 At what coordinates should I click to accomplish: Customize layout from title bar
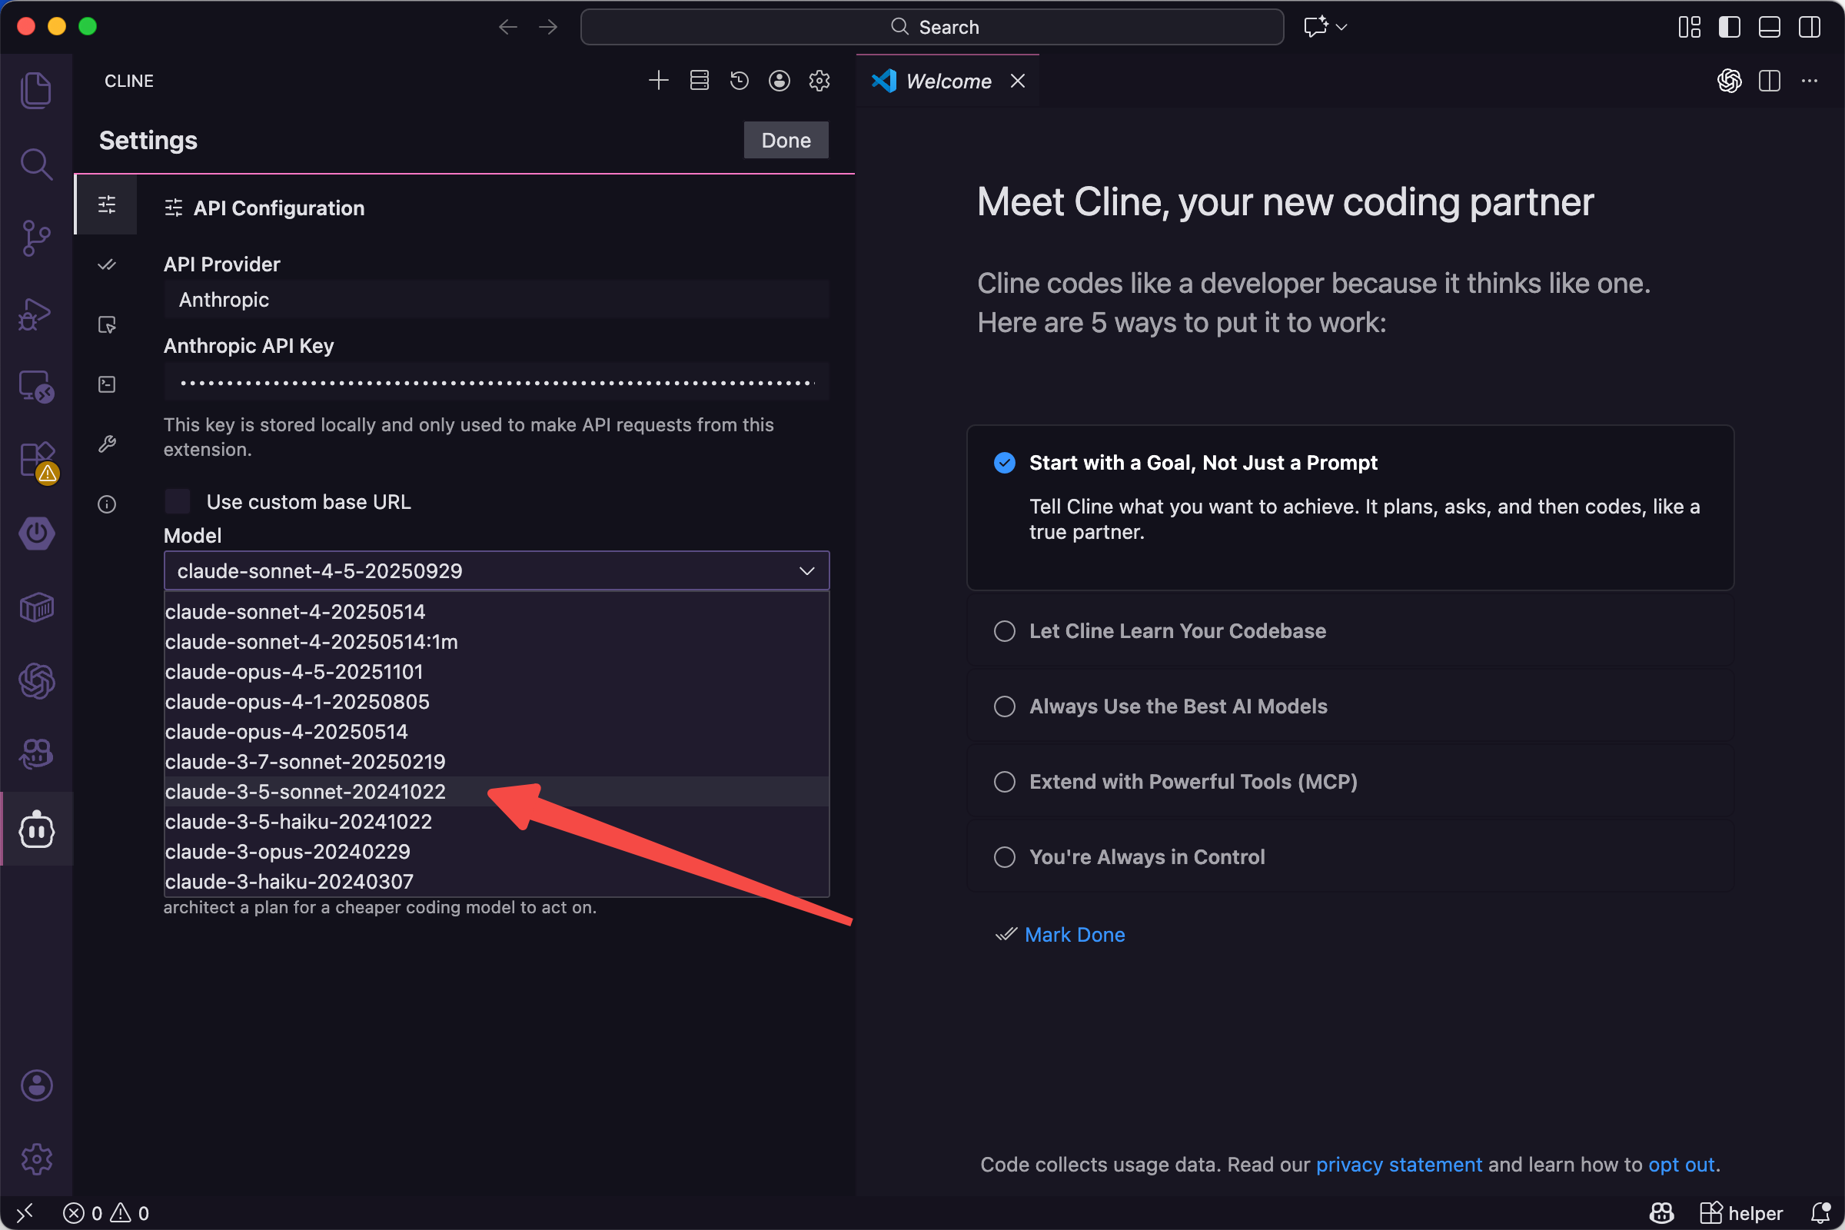1689,27
